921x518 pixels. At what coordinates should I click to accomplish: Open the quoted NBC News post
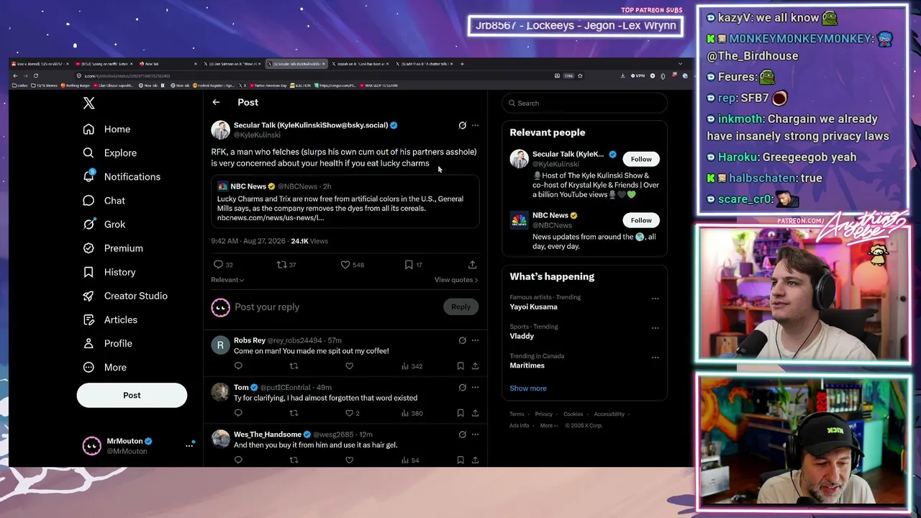click(345, 201)
